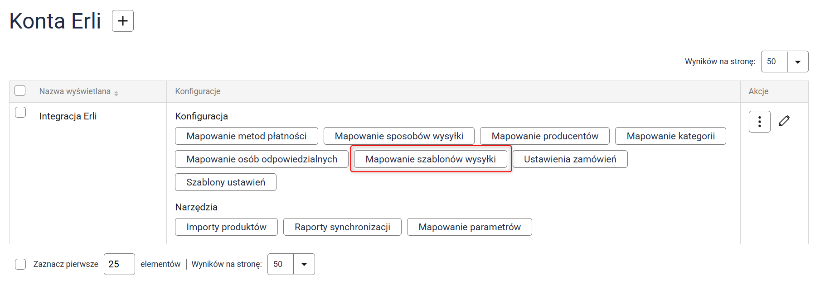Click Mapowanie szablonów wysyłki button

430,159
